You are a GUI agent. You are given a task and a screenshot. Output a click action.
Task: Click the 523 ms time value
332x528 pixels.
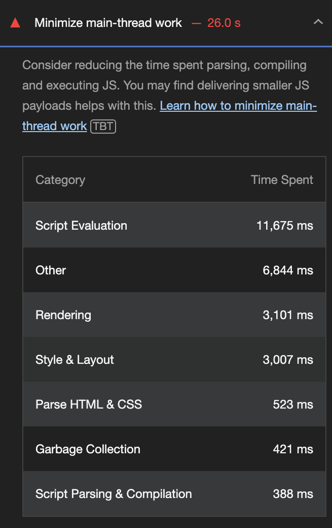coord(292,405)
